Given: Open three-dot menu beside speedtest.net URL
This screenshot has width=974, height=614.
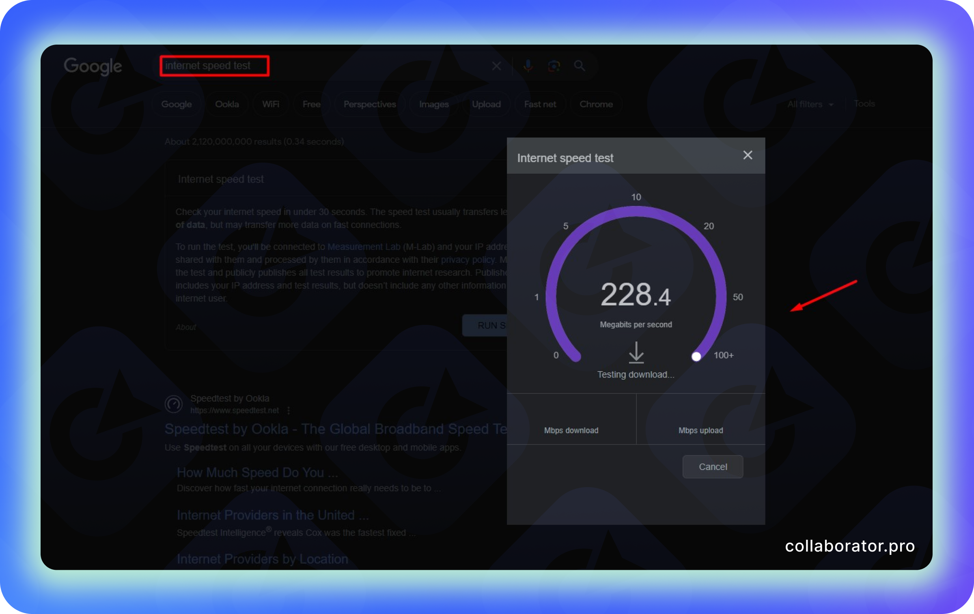Looking at the screenshot, I should tap(289, 410).
